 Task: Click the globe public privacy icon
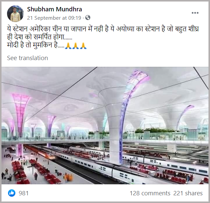[x=88, y=18]
